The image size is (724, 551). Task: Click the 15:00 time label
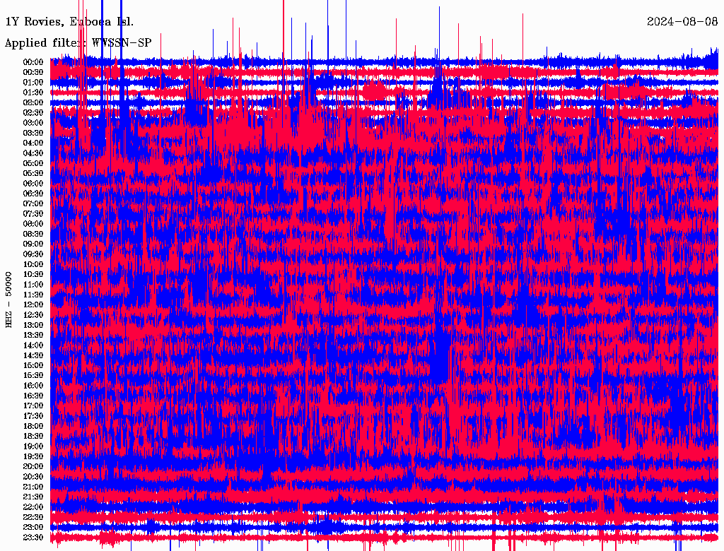point(33,365)
